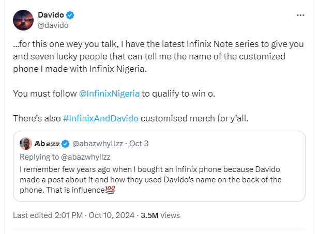
Task: Click Davido's main tweet text
Action: [155, 56]
